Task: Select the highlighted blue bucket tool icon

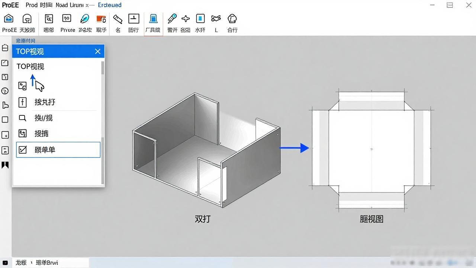Action: (153, 19)
